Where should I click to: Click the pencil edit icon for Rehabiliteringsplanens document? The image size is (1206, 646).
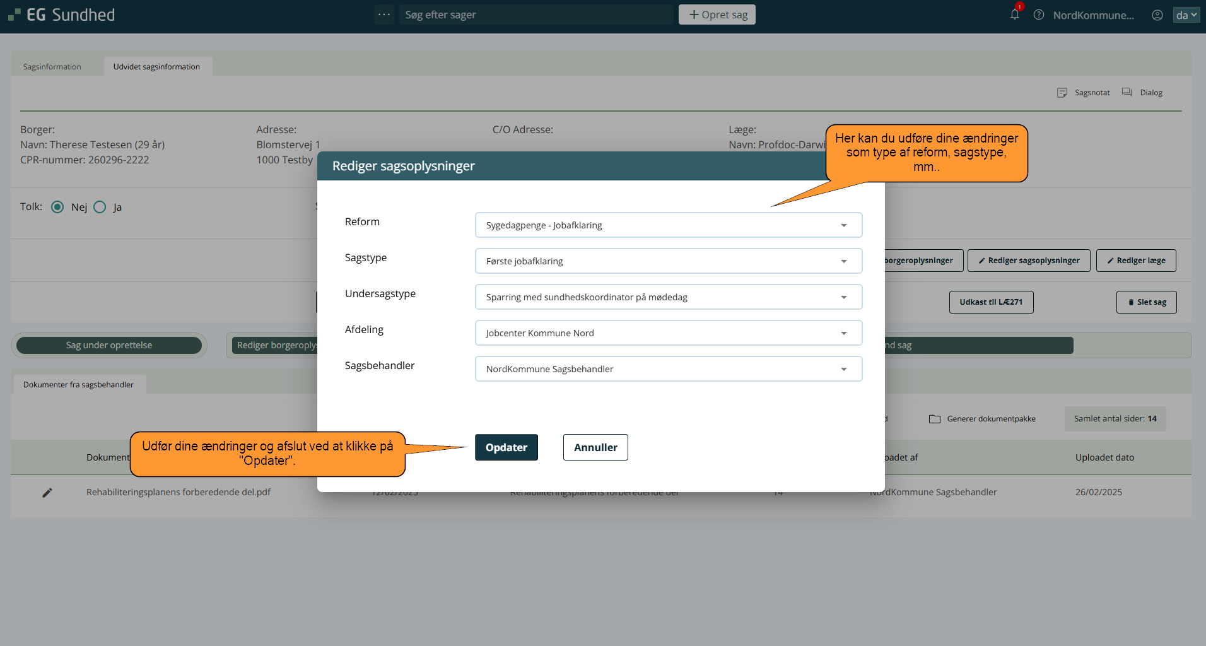[x=47, y=493]
